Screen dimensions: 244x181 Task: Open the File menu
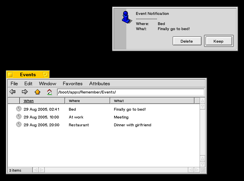click(x=14, y=83)
